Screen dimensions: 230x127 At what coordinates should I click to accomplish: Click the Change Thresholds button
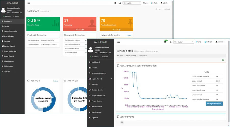pyautogui.click(x=214, y=104)
